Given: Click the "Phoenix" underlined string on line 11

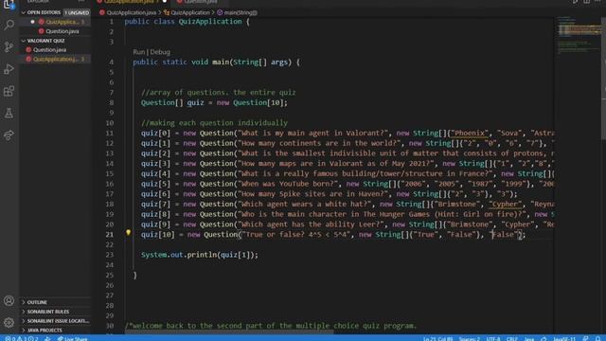Looking at the screenshot, I should 470,133.
